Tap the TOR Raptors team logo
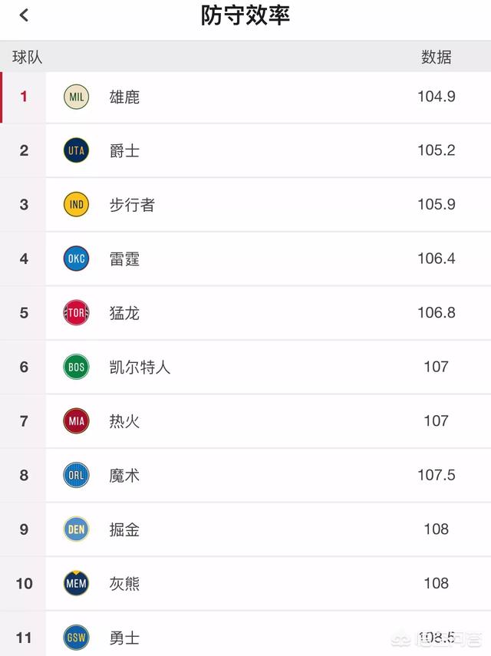 click(x=76, y=312)
